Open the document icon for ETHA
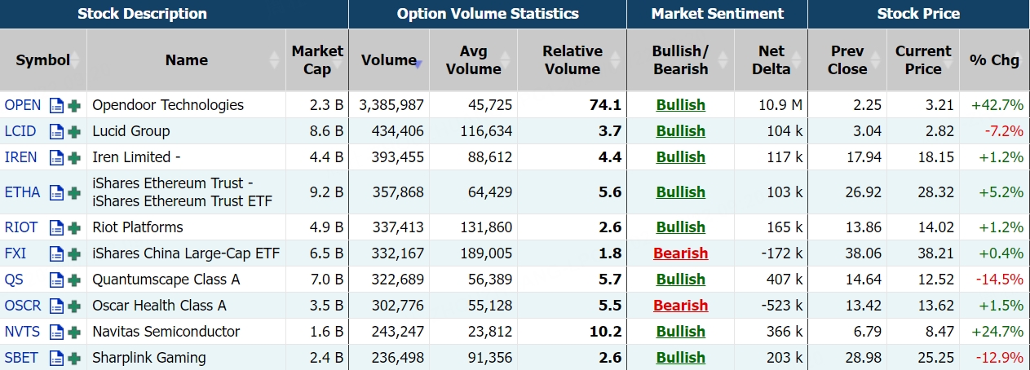 [x=56, y=192]
